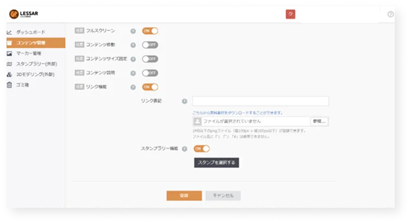The width and height of the screenshot is (410, 223).
Task: Enable the コンテンツサイズ固定 toggle
Action: (150, 59)
